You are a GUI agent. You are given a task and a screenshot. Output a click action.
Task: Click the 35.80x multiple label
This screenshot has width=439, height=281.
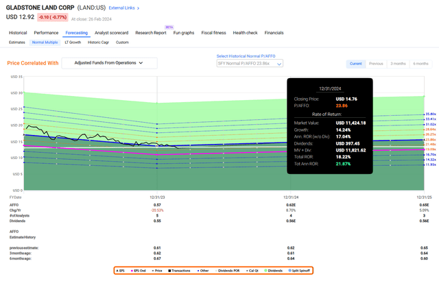[x=431, y=114]
